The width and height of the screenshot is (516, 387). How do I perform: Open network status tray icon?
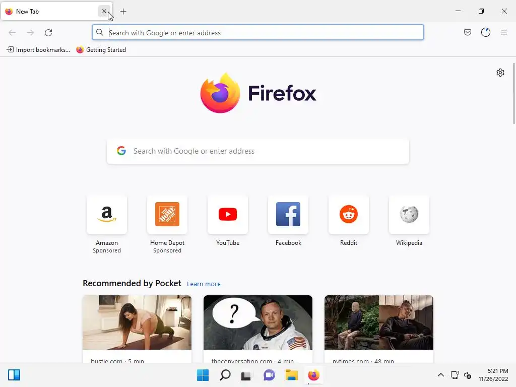click(455, 375)
